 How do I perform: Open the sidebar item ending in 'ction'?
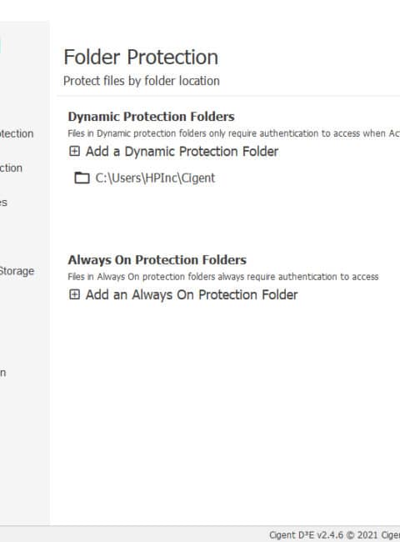[11, 168]
